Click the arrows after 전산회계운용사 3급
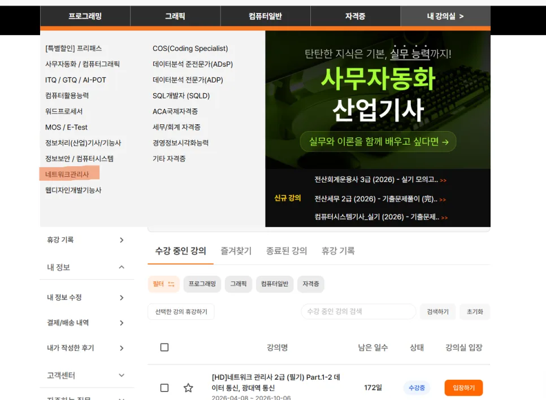546x400 pixels. point(443,180)
